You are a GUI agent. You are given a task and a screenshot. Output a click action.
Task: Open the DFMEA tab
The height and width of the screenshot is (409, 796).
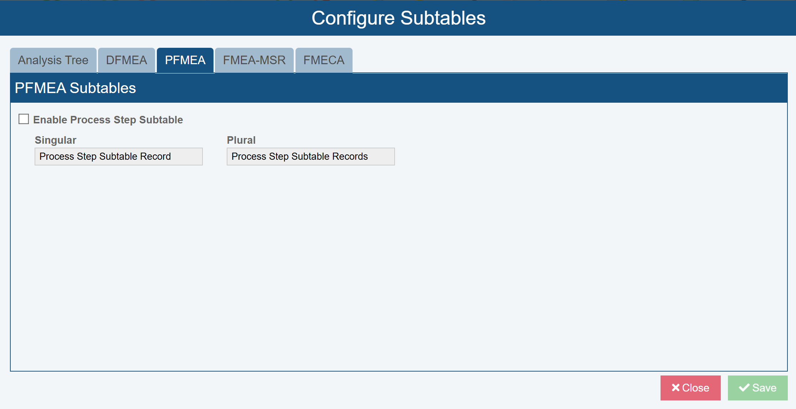point(127,60)
